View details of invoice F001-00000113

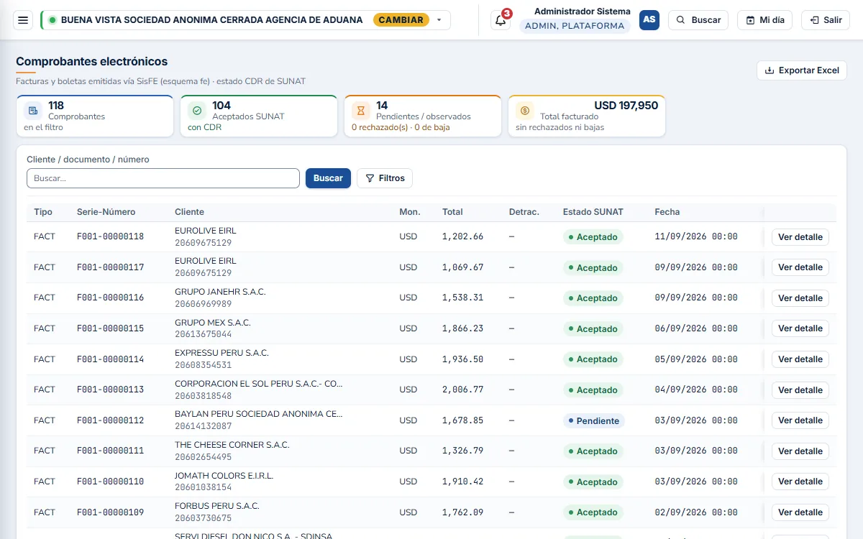point(800,390)
